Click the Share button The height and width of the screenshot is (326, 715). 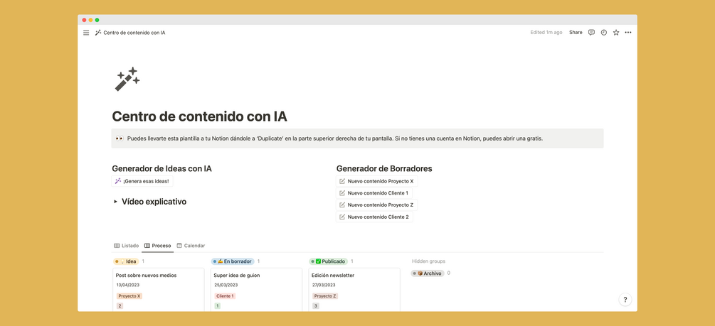click(x=576, y=33)
